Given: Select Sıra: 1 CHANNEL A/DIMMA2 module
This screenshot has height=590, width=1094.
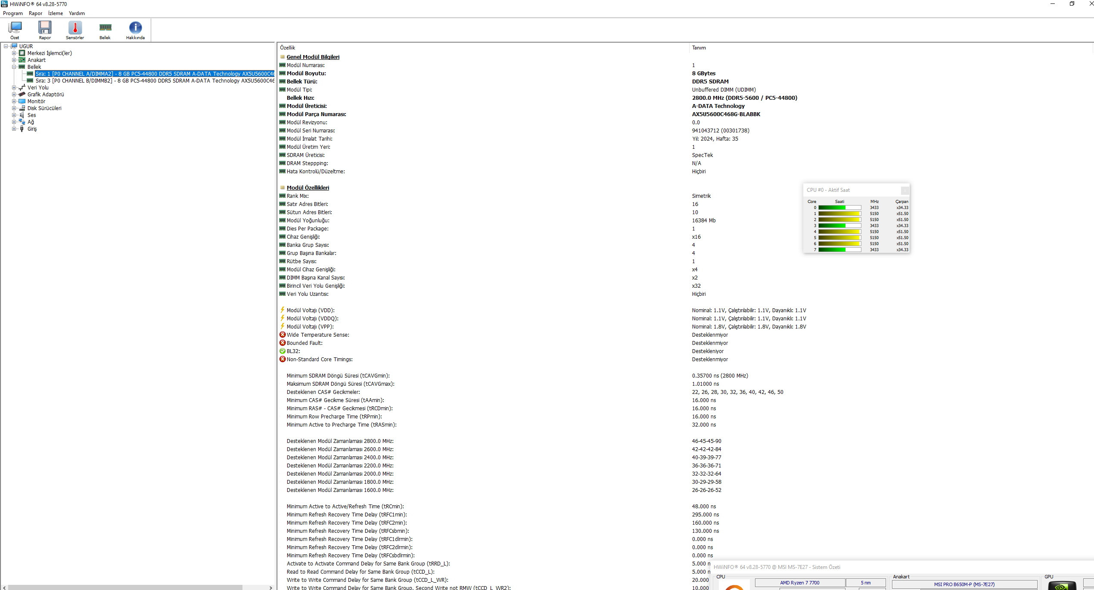Looking at the screenshot, I should 154,74.
